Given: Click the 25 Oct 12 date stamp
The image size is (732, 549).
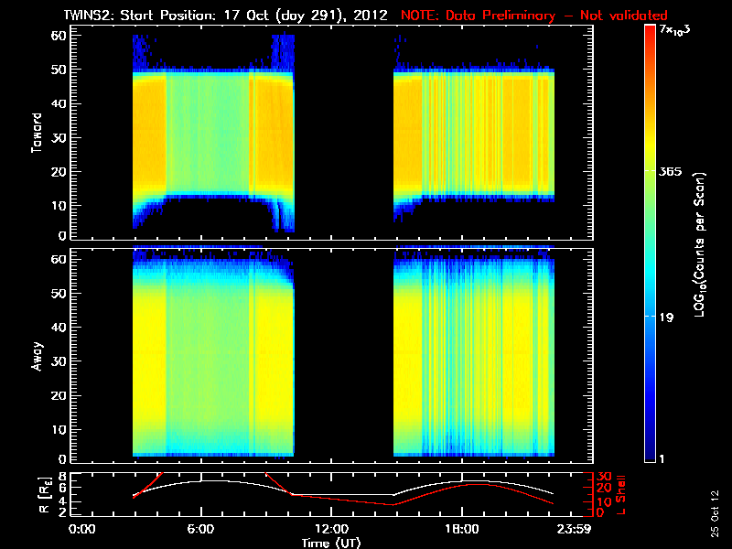Looking at the screenshot, I should click(x=715, y=513).
